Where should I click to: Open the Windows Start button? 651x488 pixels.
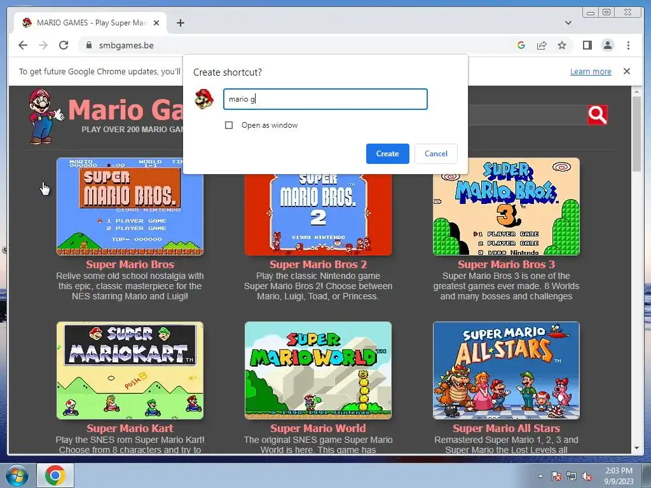tap(17, 475)
